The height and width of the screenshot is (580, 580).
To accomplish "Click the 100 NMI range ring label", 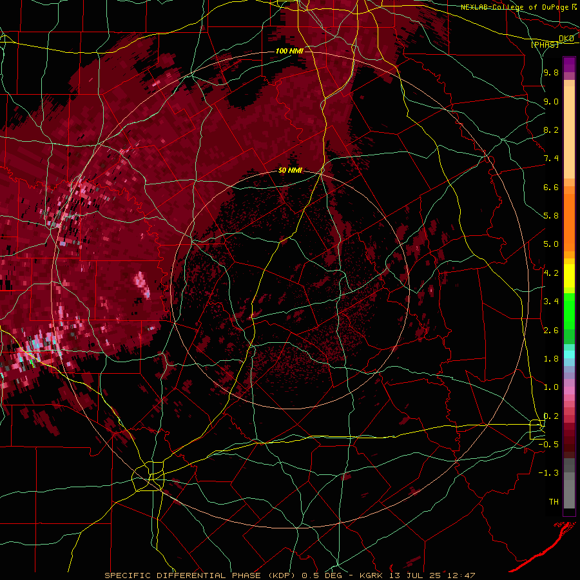I will 289,51.
